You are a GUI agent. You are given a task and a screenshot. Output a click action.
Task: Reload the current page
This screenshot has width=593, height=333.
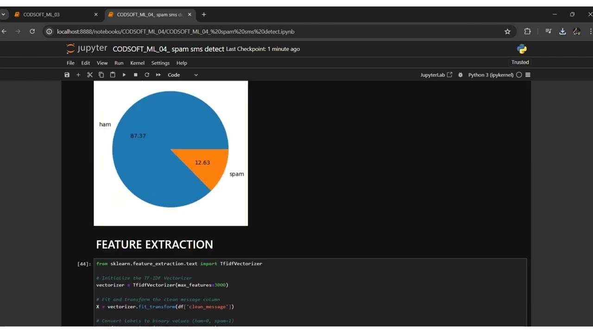point(32,31)
